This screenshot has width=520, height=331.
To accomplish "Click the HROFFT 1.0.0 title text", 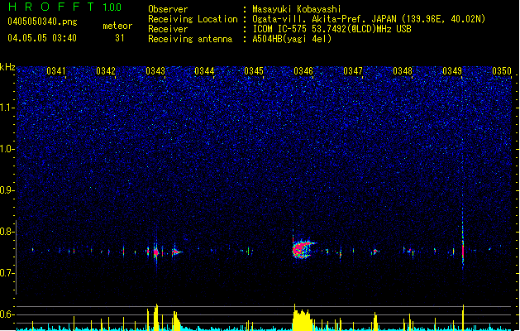I will click(x=65, y=7).
